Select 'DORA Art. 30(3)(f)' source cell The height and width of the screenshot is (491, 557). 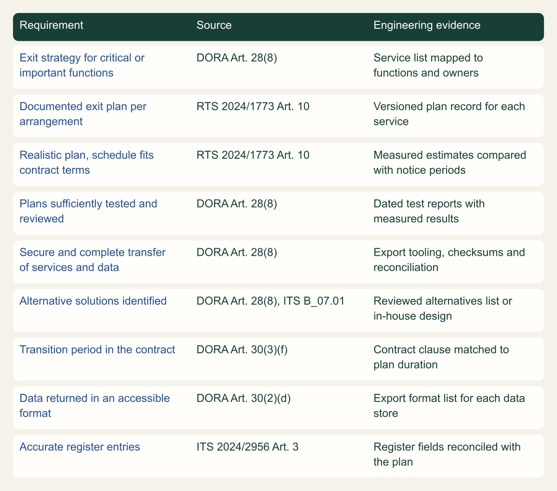pyautogui.click(x=242, y=350)
